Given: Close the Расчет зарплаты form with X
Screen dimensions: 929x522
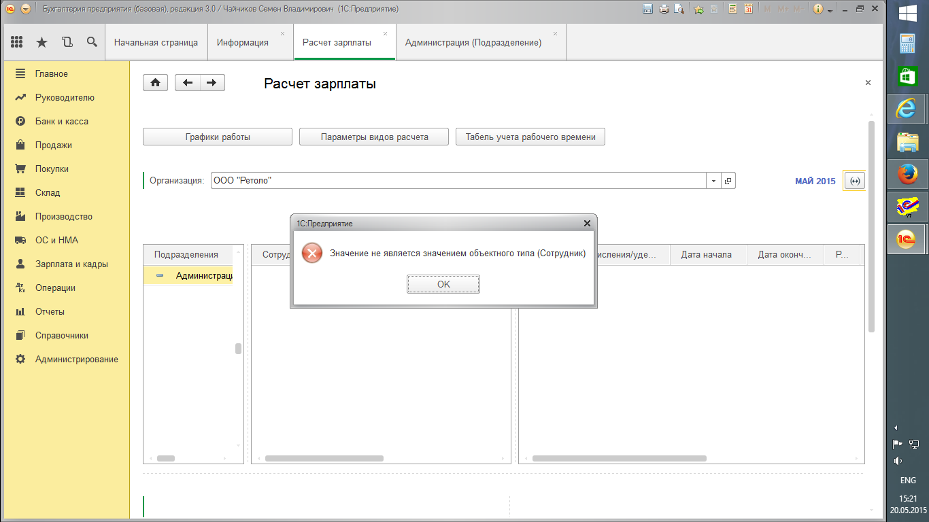Looking at the screenshot, I should pos(868,82).
